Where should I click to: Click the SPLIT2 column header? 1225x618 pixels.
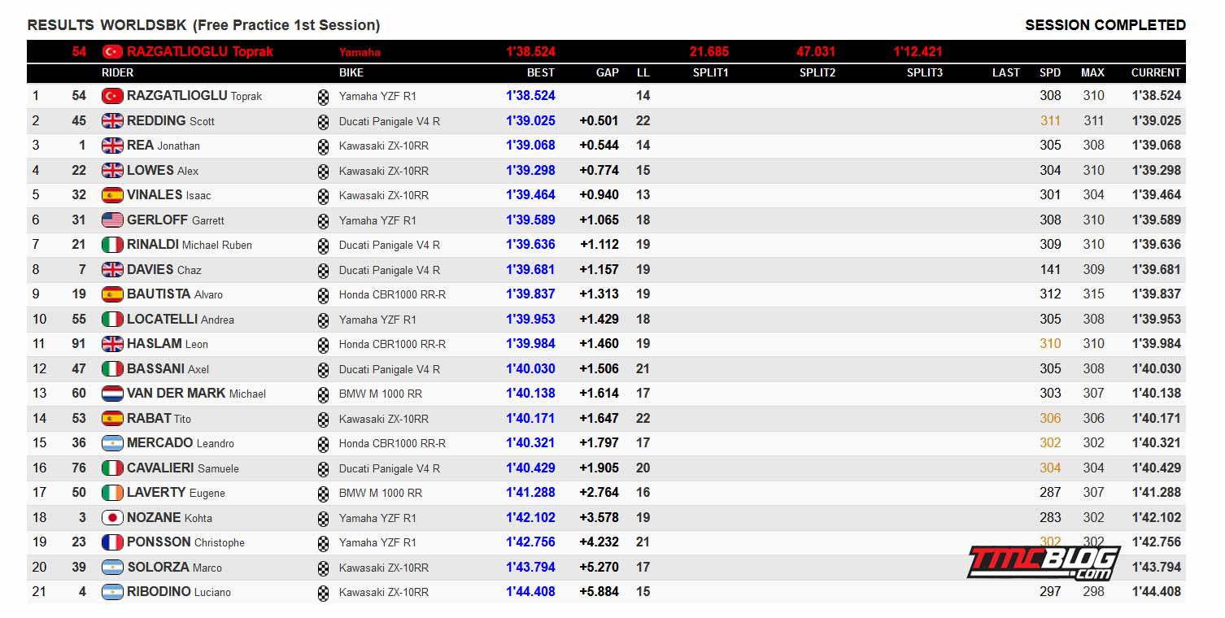click(817, 72)
